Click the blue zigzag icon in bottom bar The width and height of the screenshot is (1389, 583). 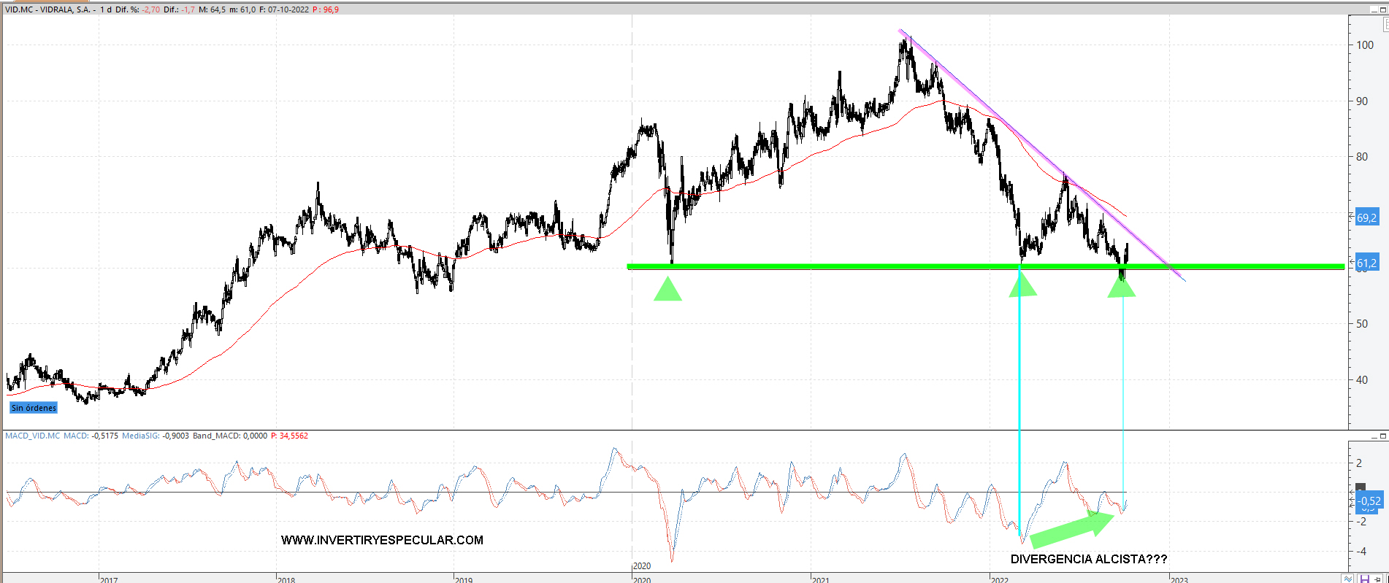tap(1347, 579)
